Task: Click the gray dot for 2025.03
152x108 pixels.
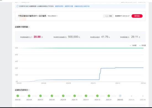Action: tap(132, 96)
